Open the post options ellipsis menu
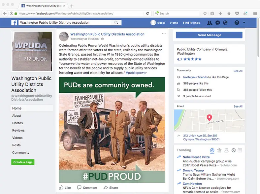 pos(164,34)
